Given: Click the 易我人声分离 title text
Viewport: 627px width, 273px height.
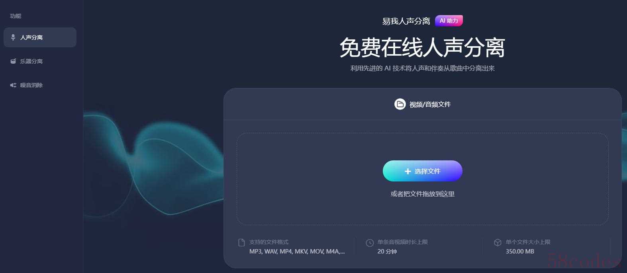Looking at the screenshot, I should tap(406, 21).
